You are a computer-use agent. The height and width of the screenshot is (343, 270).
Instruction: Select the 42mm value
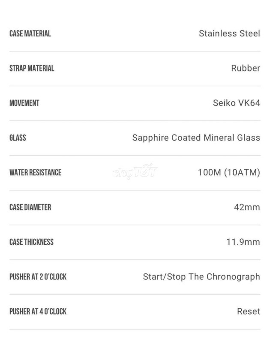247,207
